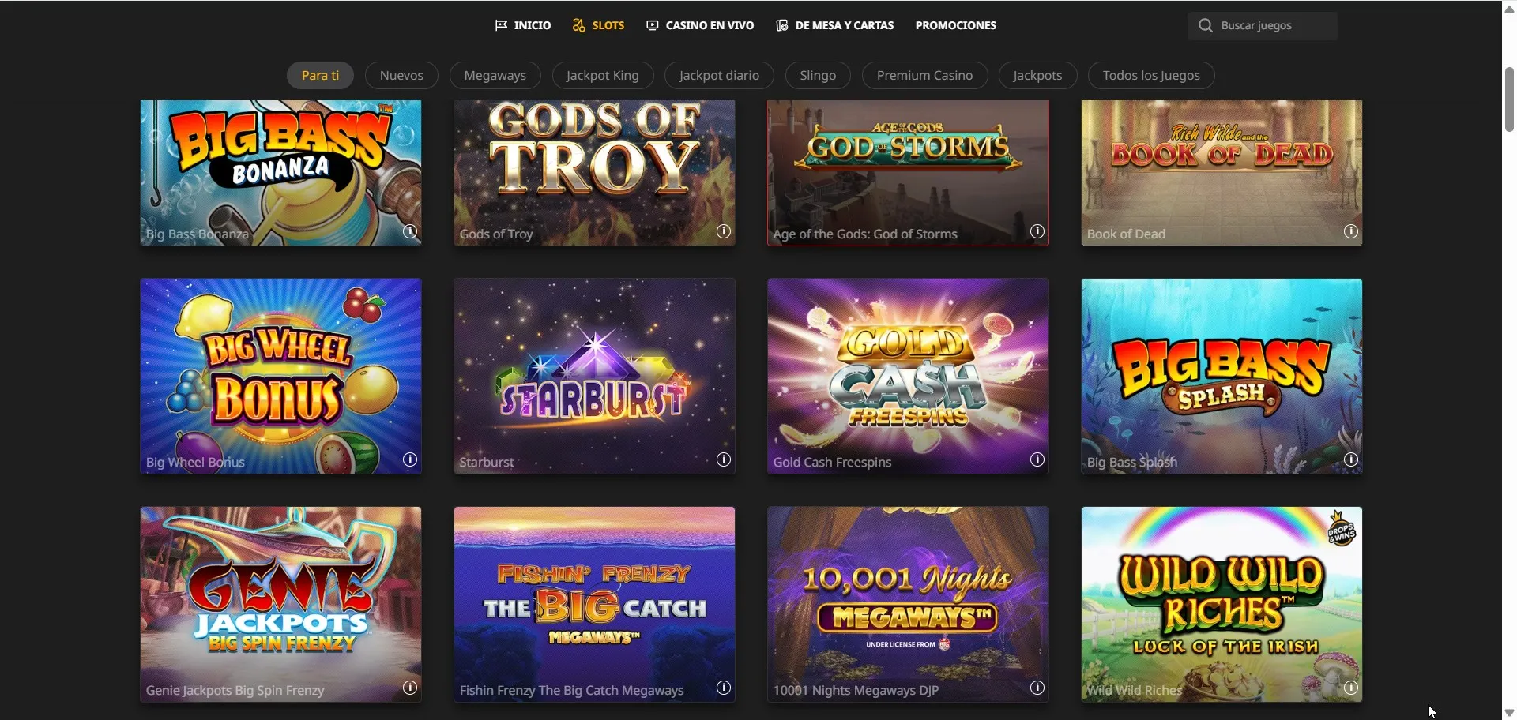Open Starburst game info icon
1517x720 pixels.
[x=724, y=460]
